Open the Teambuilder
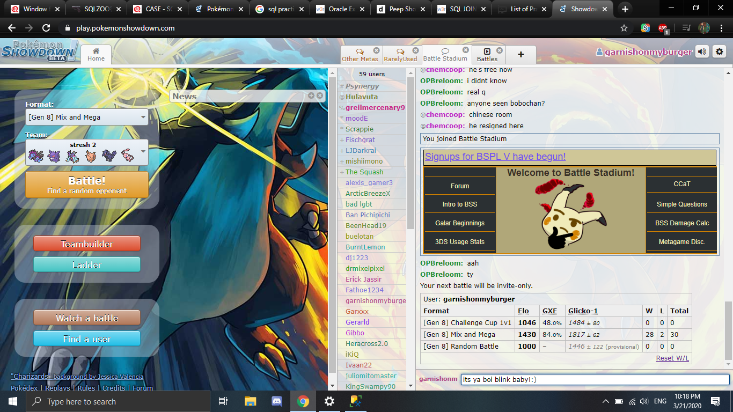 coord(87,244)
